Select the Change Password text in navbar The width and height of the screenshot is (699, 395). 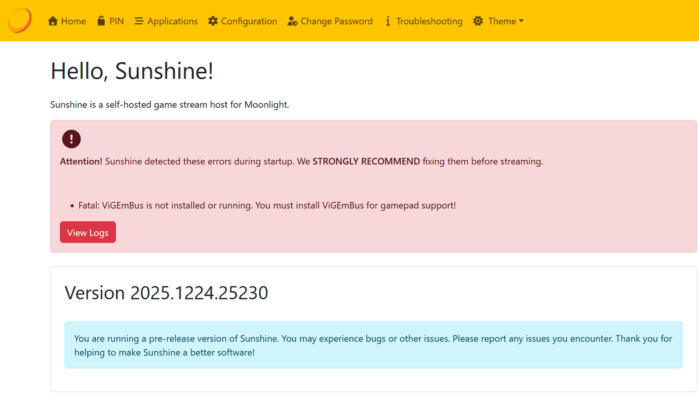[x=336, y=22]
